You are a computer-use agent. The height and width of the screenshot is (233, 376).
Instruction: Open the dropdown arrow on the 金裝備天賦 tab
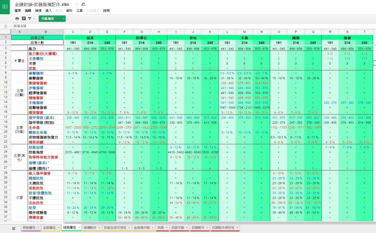click(153, 228)
